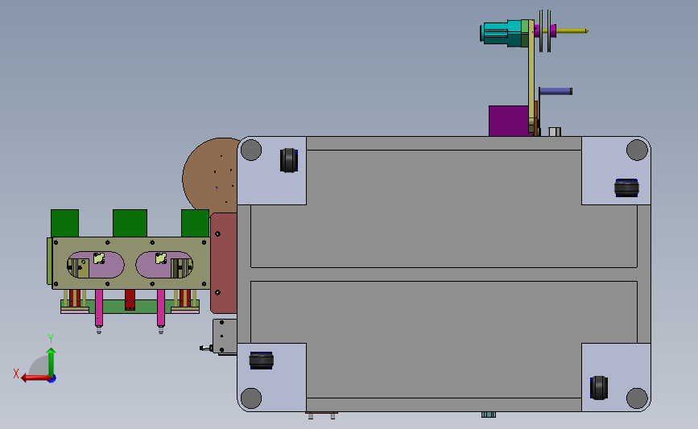This screenshot has height=429, width=698.
Task: Select the middle green block
Action: [x=130, y=223]
